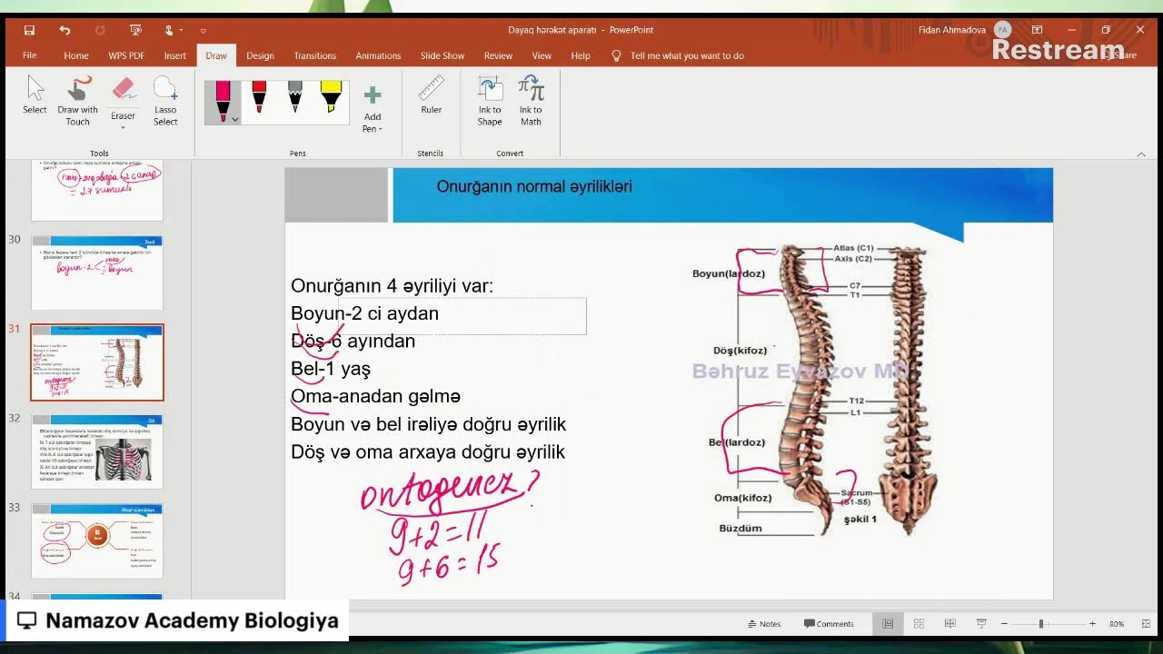Select the red pen
The image size is (1163, 654).
coord(259,97)
